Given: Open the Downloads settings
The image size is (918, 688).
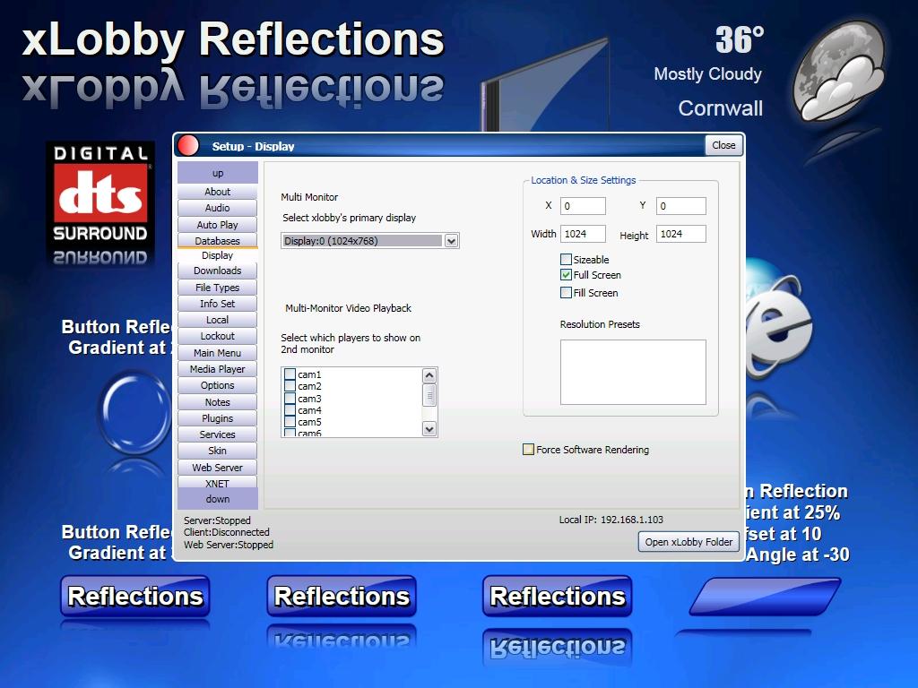Looking at the screenshot, I should coord(217,271).
